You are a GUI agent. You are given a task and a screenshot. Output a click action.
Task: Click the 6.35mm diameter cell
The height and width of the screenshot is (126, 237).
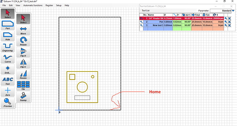point(168,18)
